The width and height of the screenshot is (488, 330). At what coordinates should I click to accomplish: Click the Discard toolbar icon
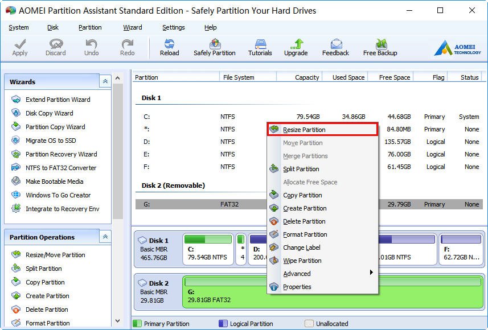pyautogui.click(x=56, y=48)
